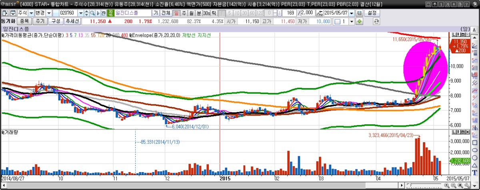Toggle the 30s seconds period button
Screen dimensions: 480x190
coord(206,13)
